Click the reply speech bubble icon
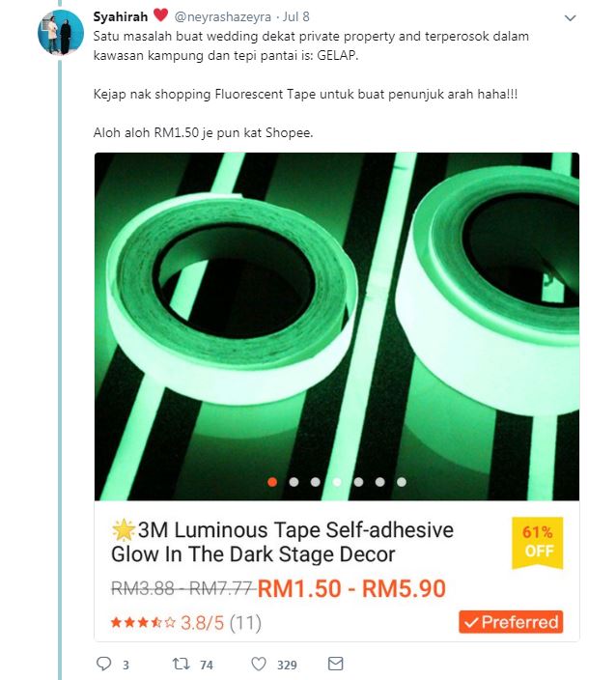Image resolution: width=616 pixels, height=680 pixels. 103,664
